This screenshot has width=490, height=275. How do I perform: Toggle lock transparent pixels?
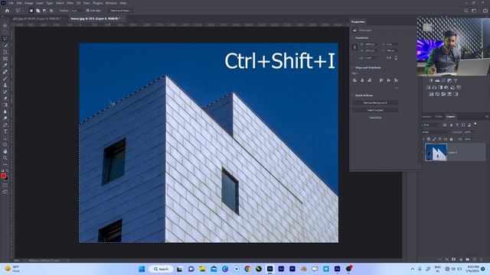click(429, 139)
